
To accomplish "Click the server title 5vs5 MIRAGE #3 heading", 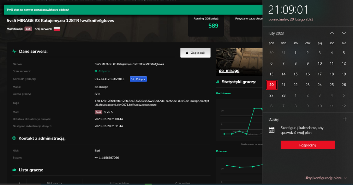I will 60,20.
